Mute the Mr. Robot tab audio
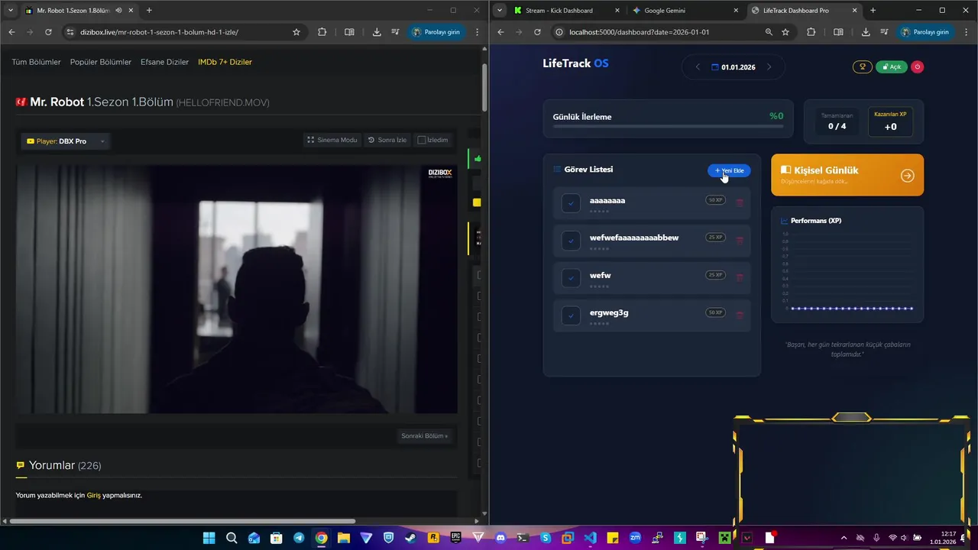The height and width of the screenshot is (550, 978). [x=118, y=11]
